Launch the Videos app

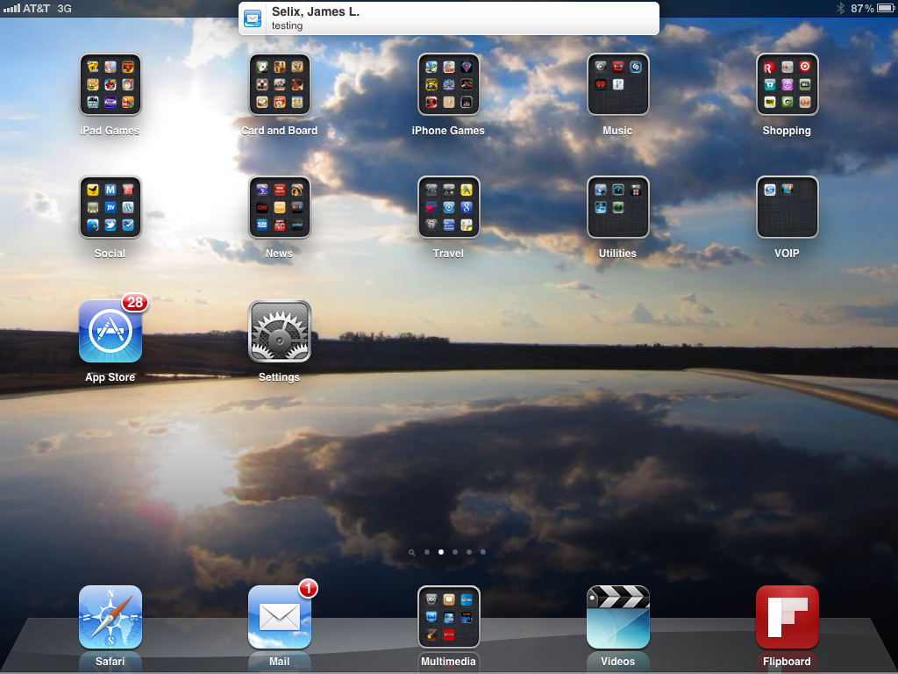[x=618, y=617]
